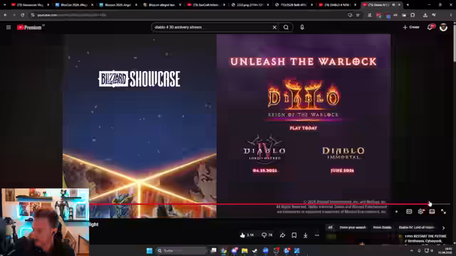The width and height of the screenshot is (456, 256).
Task: Enter fullscreen mode in the player
Action: (x=443, y=212)
